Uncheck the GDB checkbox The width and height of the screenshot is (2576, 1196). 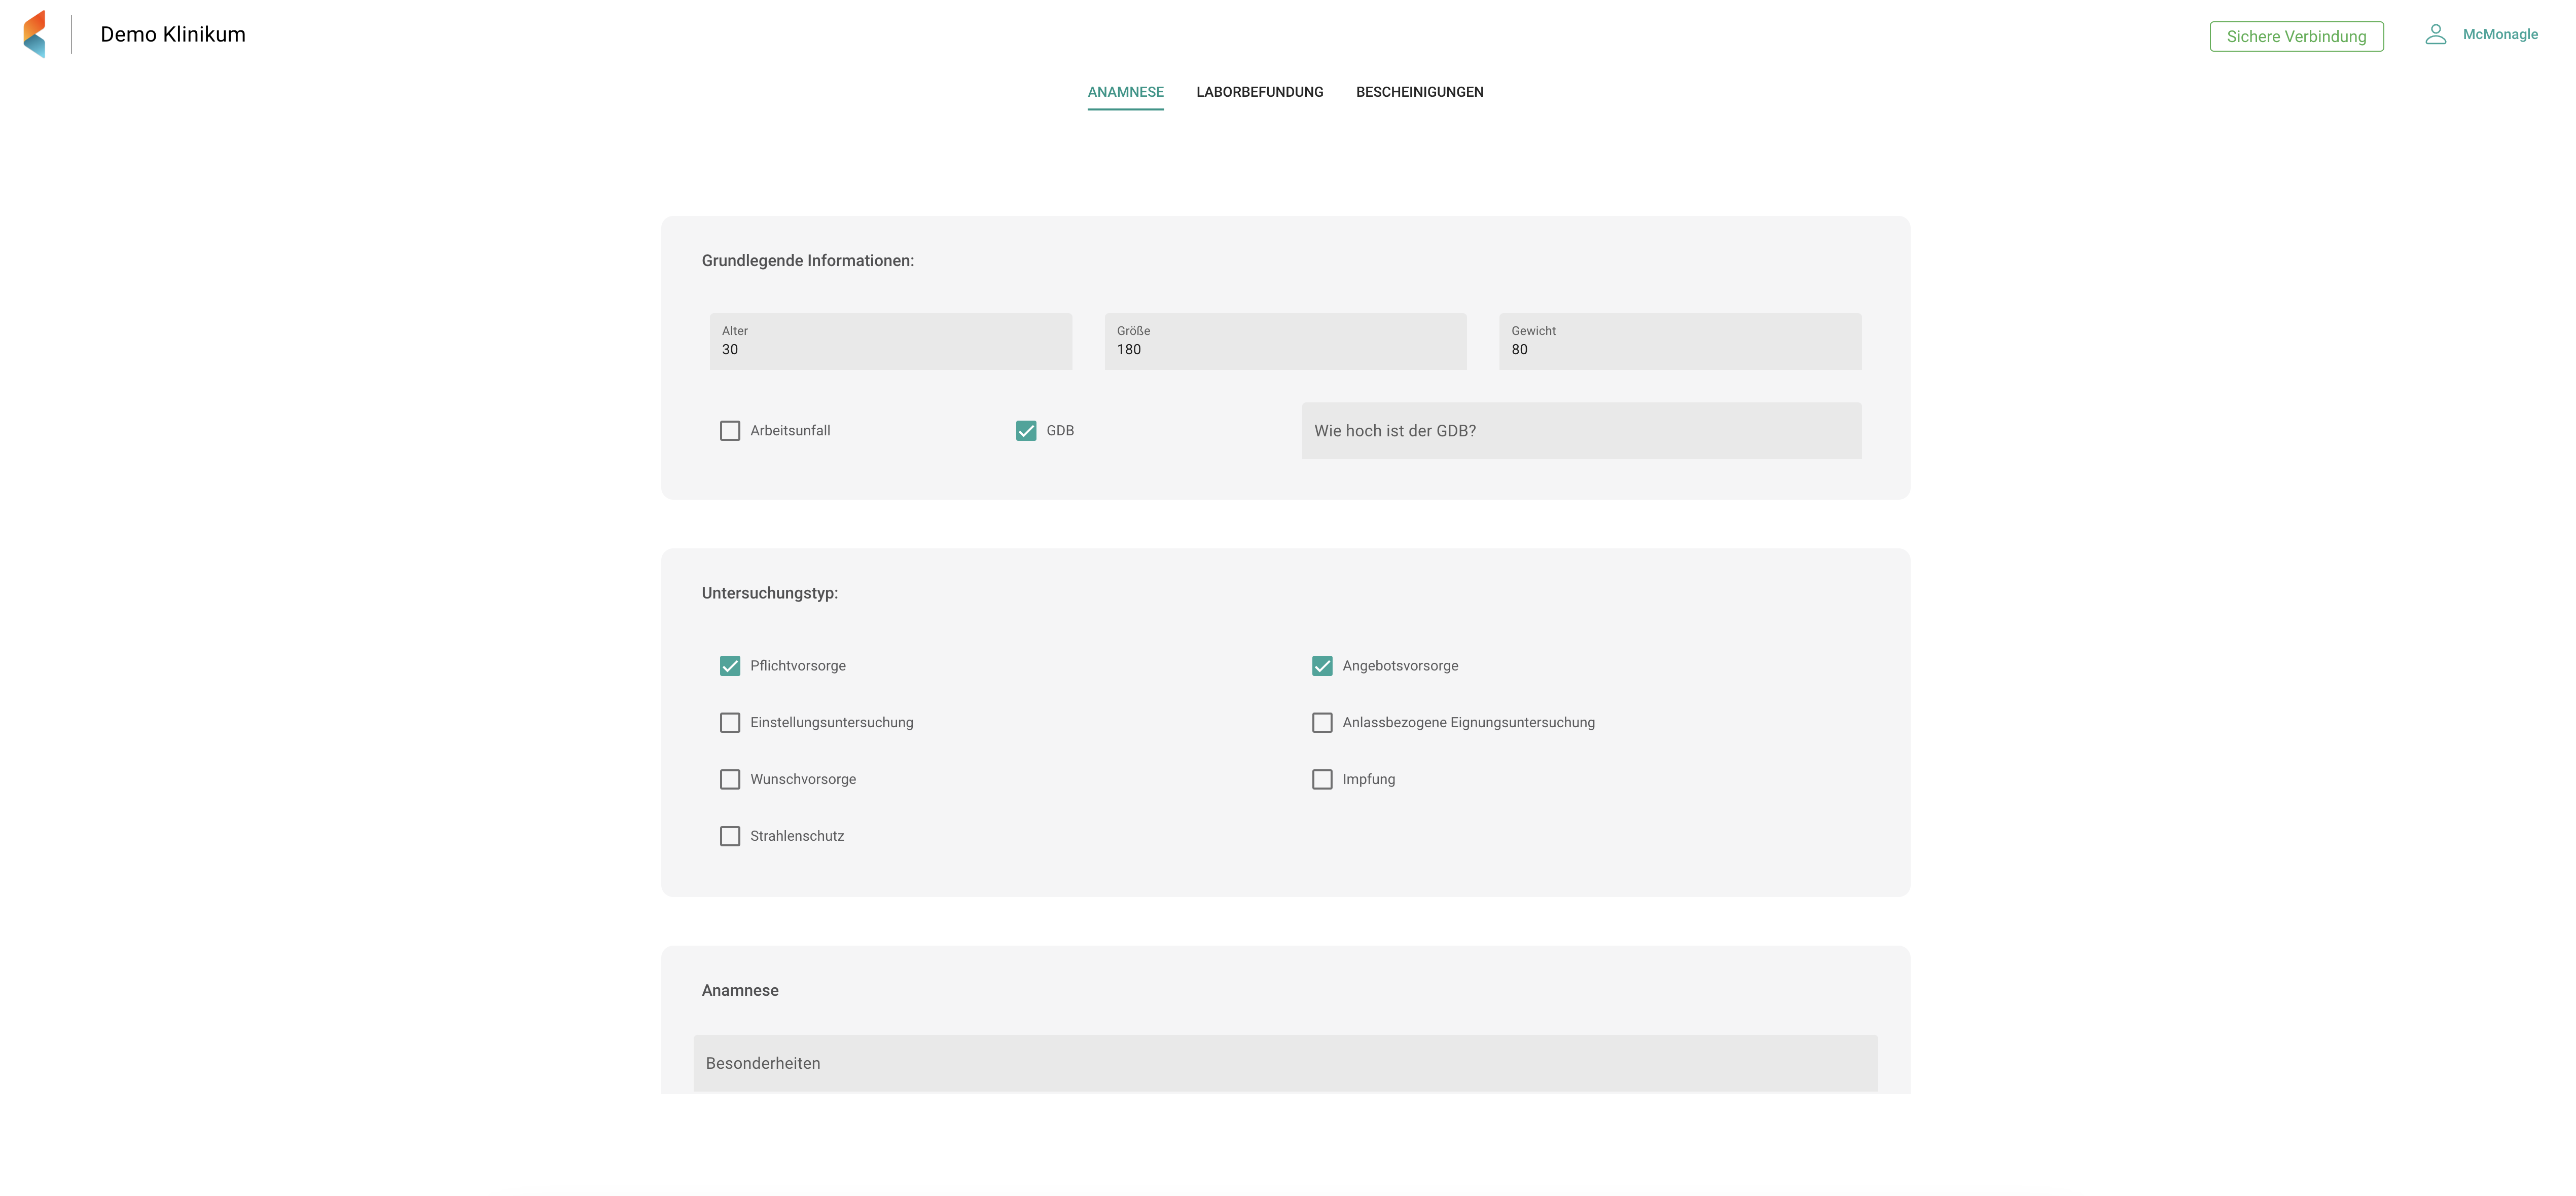pos(1026,431)
